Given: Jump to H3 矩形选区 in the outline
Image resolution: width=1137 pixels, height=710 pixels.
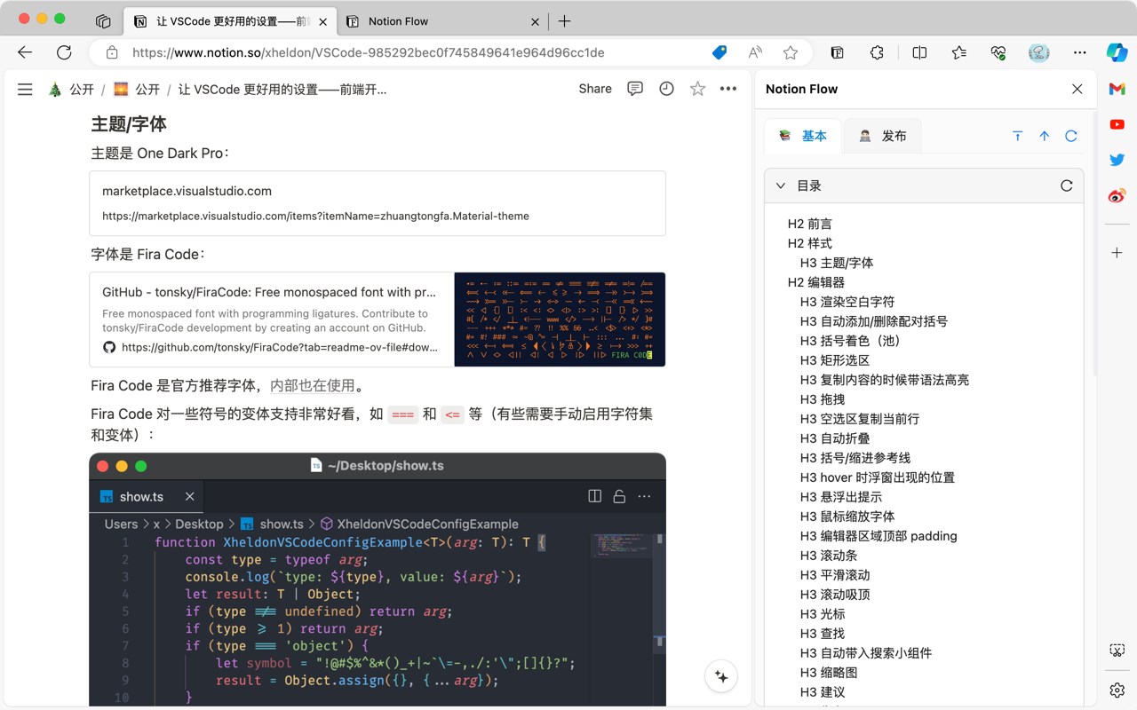Looking at the screenshot, I should pos(835,360).
